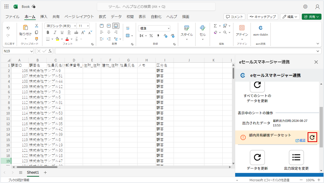
Task: Collapse the ribbon with the chevron
Action: point(318,44)
